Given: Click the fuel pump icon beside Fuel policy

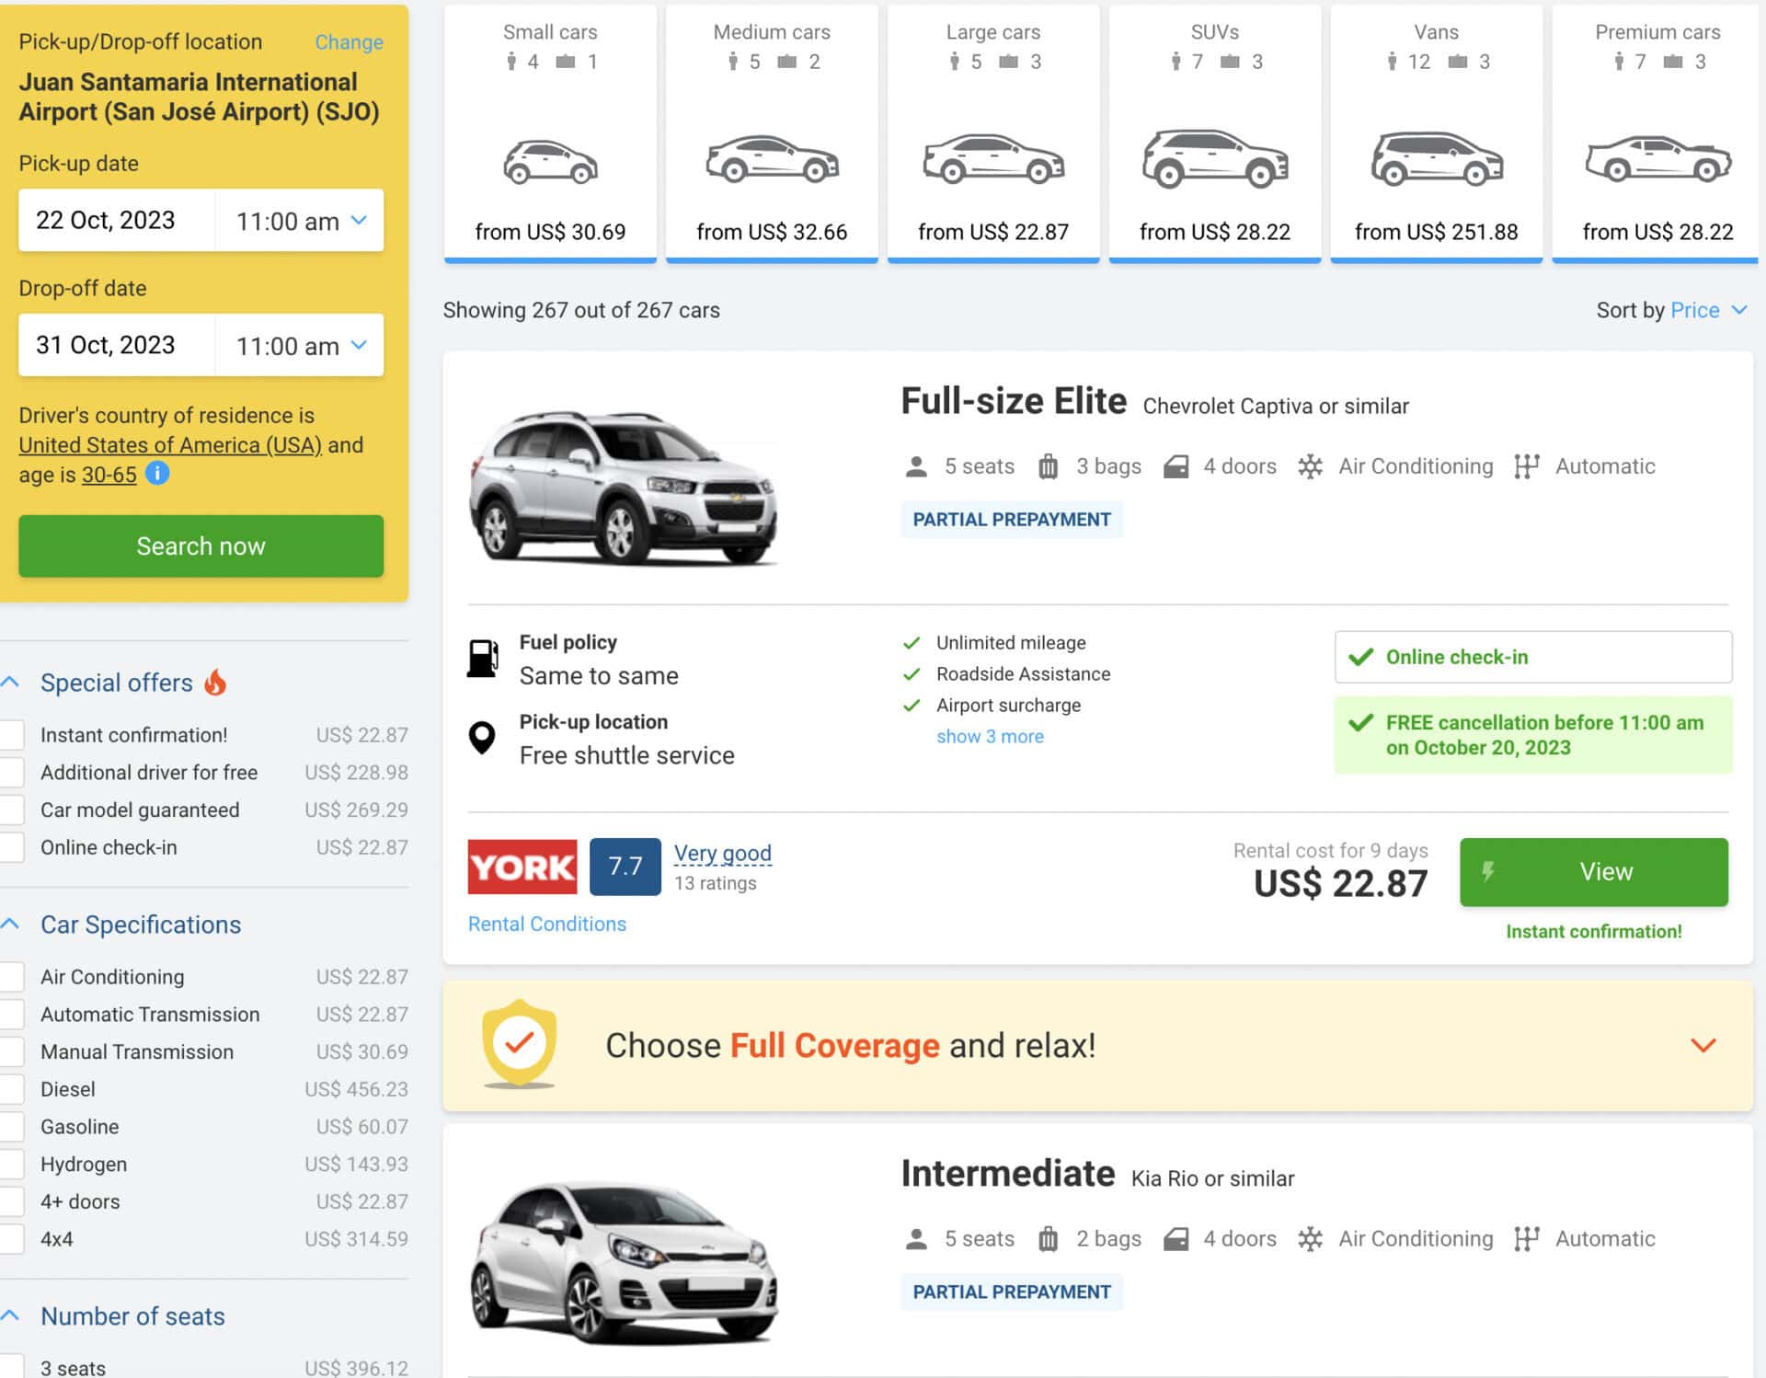Looking at the screenshot, I should (x=485, y=657).
